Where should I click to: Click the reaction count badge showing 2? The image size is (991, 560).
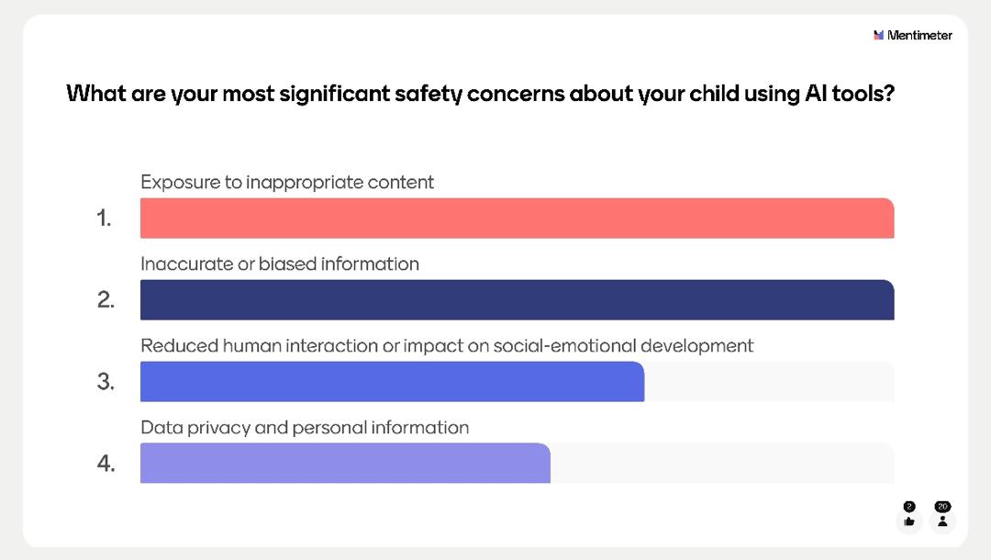pyautogui.click(x=909, y=507)
